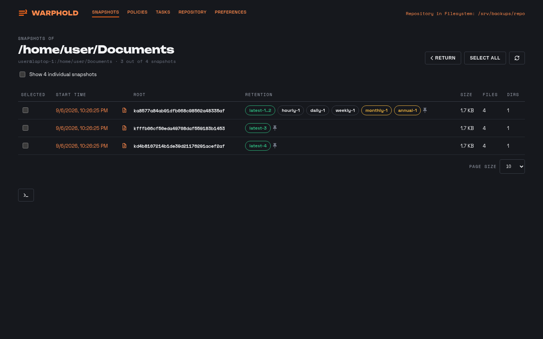Click file icon beside root kfffb06cf50eda

(x=124, y=128)
